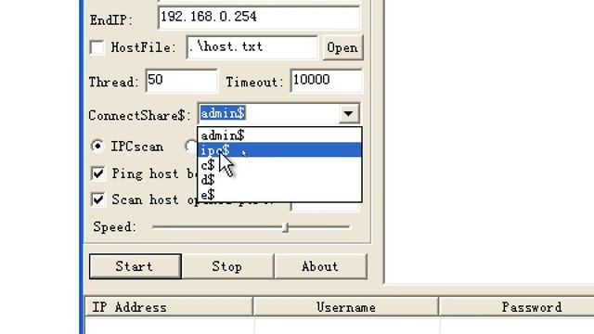594x334 pixels.
Task: Click the Timeout value field
Action: [x=326, y=81]
